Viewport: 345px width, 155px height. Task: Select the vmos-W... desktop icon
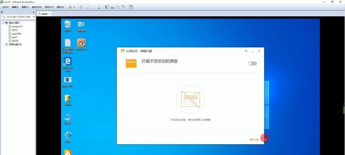click(68, 82)
